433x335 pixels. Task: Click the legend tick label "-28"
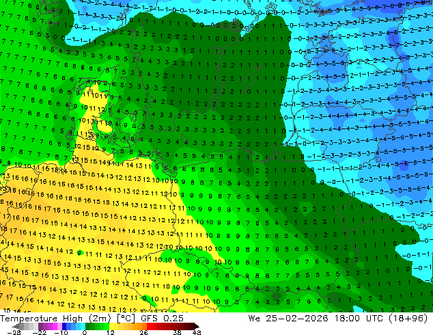[x=14, y=332]
